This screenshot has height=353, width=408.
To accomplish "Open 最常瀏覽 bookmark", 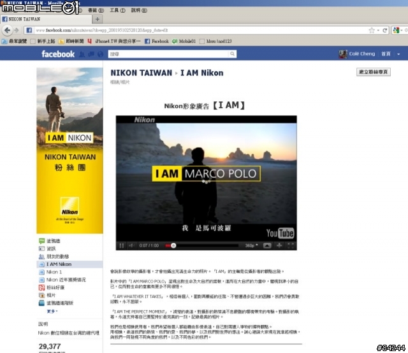I will tap(14, 41).
